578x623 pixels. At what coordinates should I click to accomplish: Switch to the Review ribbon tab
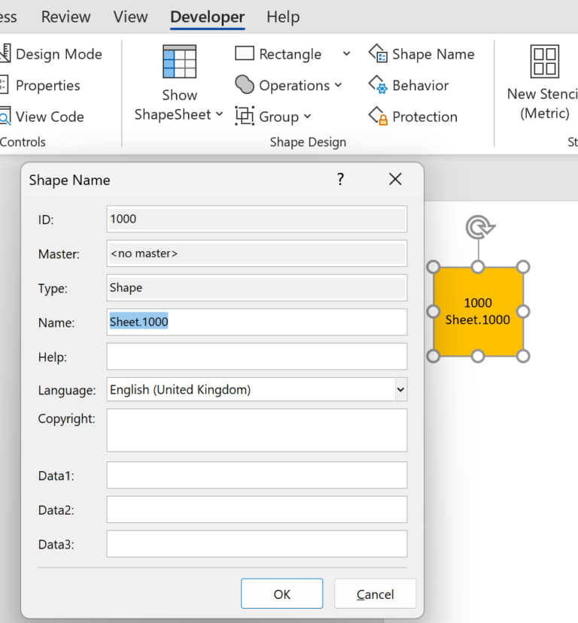coord(65,17)
